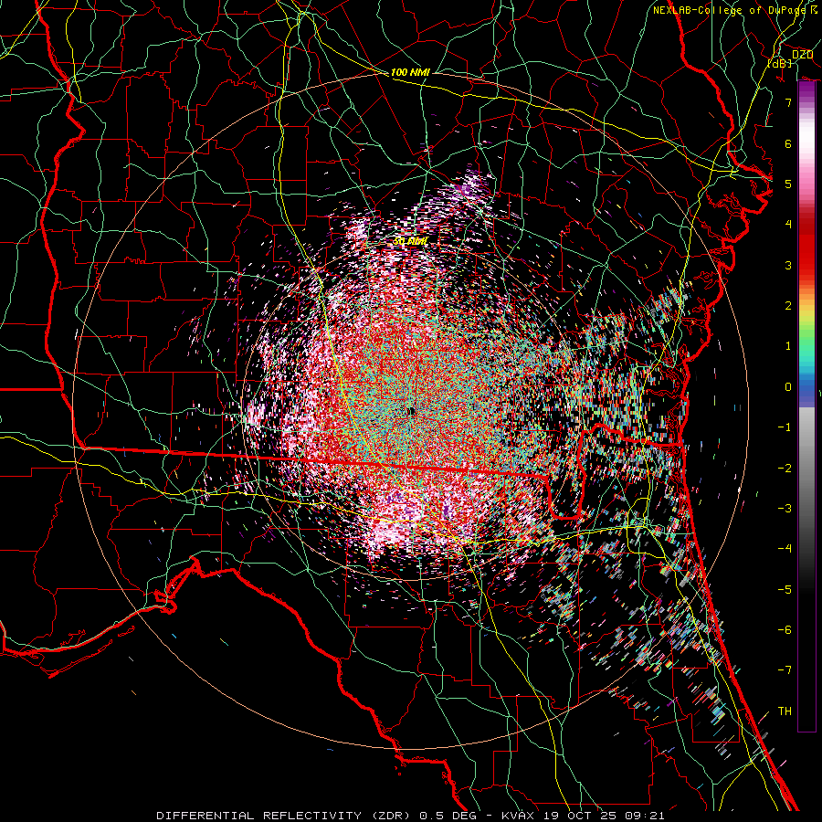Click the 4 value on the dB scale
This screenshot has height=822, width=822.
788,224
